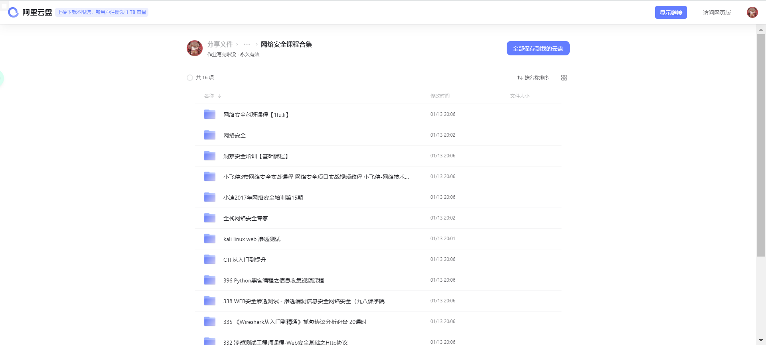Open the user avatar in the top right
This screenshot has width=766, height=345.
pyautogui.click(x=752, y=12)
